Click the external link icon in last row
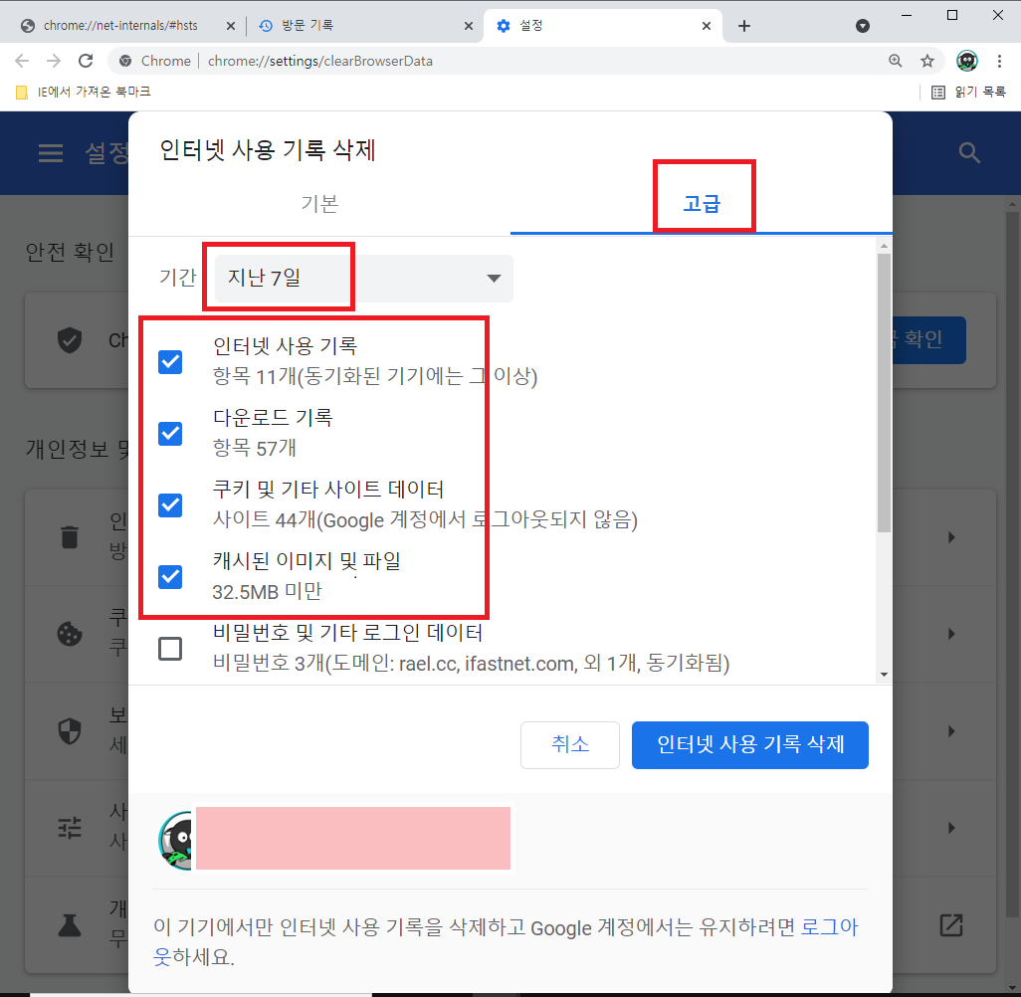The height and width of the screenshot is (997, 1021). [x=951, y=924]
